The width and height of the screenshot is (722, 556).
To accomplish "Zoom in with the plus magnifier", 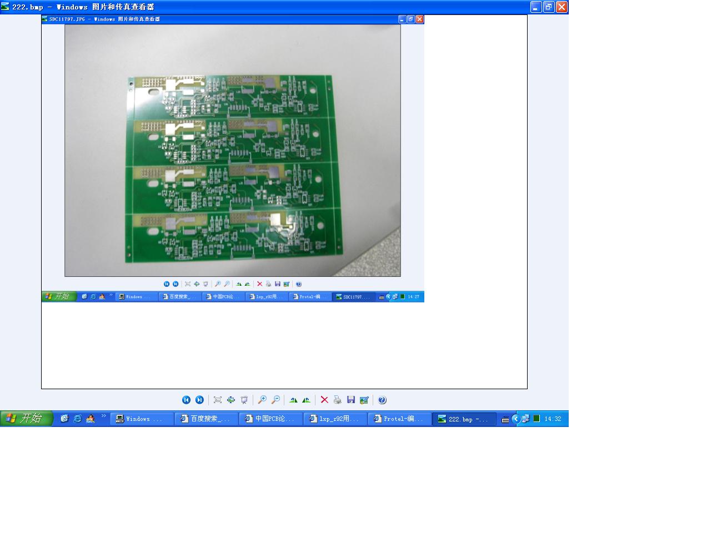I will [x=262, y=400].
